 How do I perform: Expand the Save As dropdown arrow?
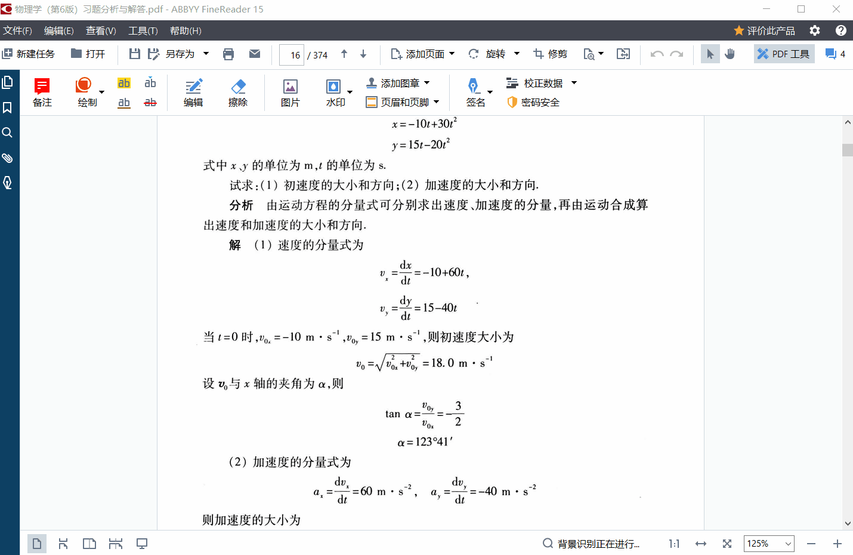(x=206, y=54)
